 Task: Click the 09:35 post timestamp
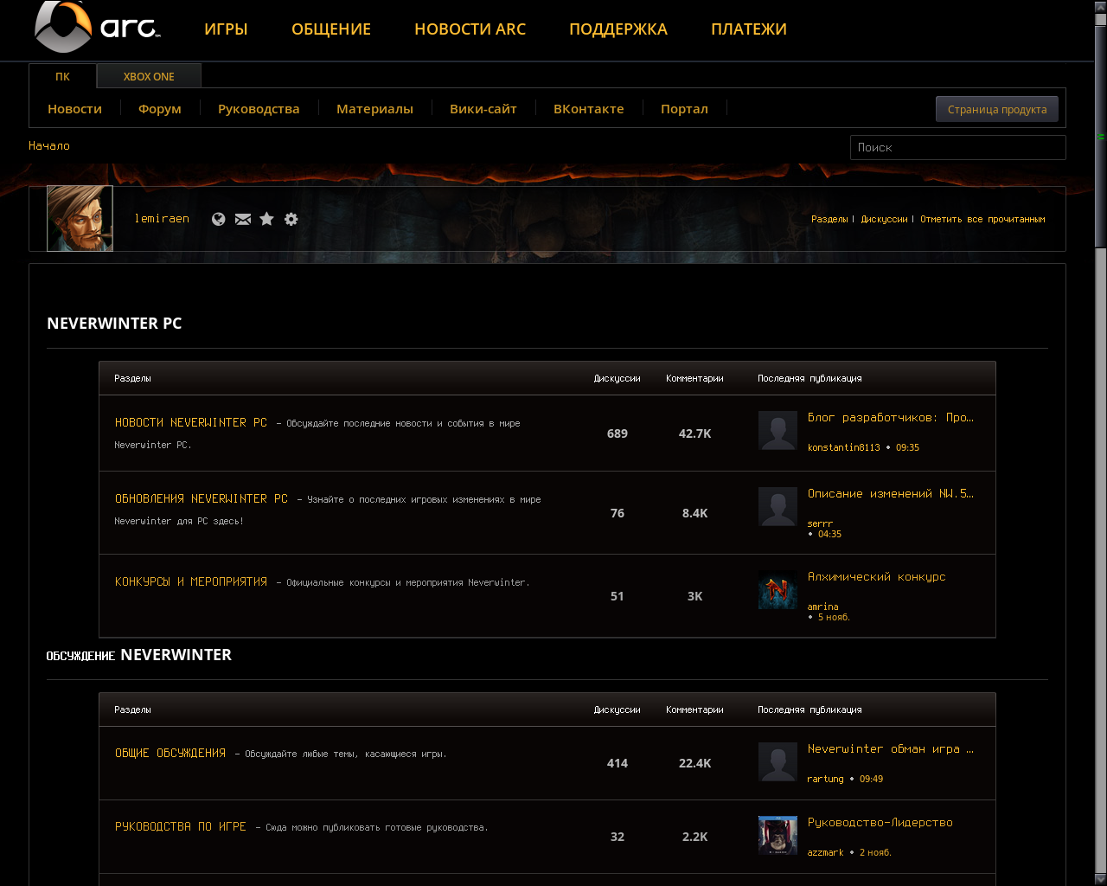(907, 448)
